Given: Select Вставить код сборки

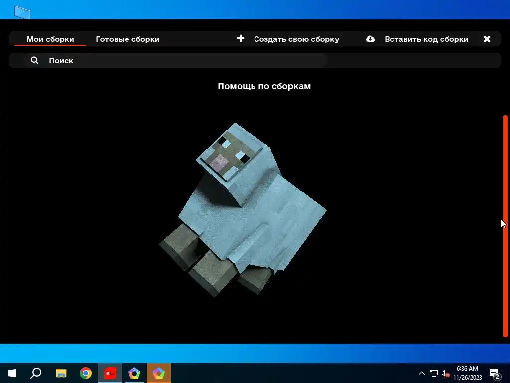Looking at the screenshot, I should pos(426,39).
